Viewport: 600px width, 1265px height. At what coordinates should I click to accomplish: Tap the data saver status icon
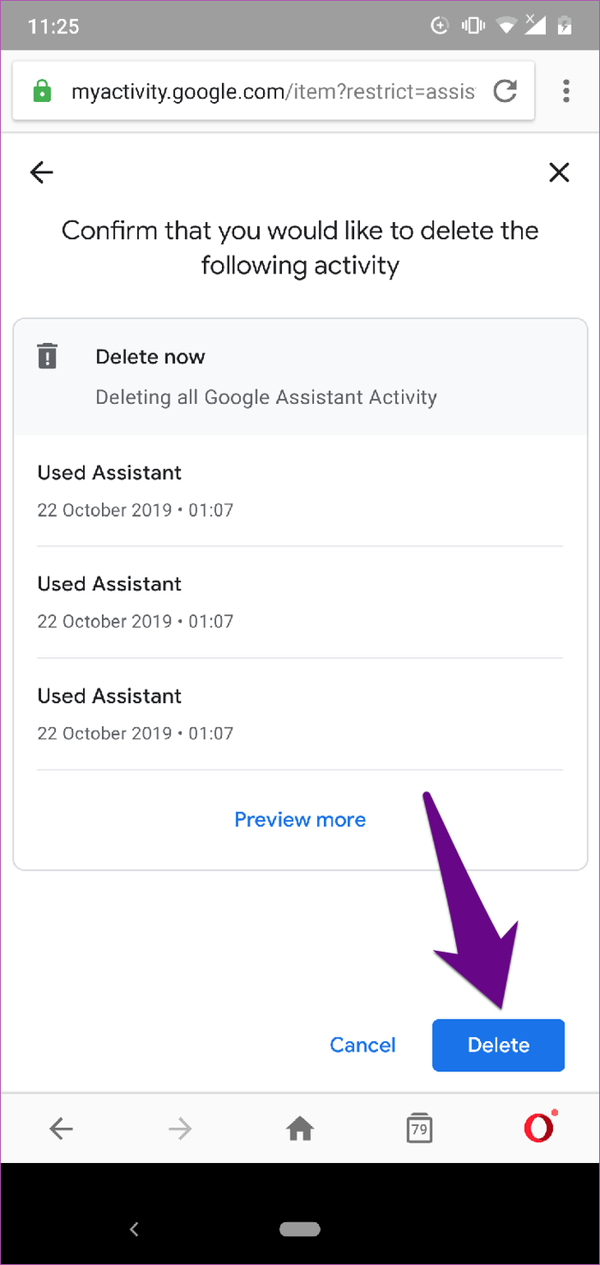pos(439,25)
